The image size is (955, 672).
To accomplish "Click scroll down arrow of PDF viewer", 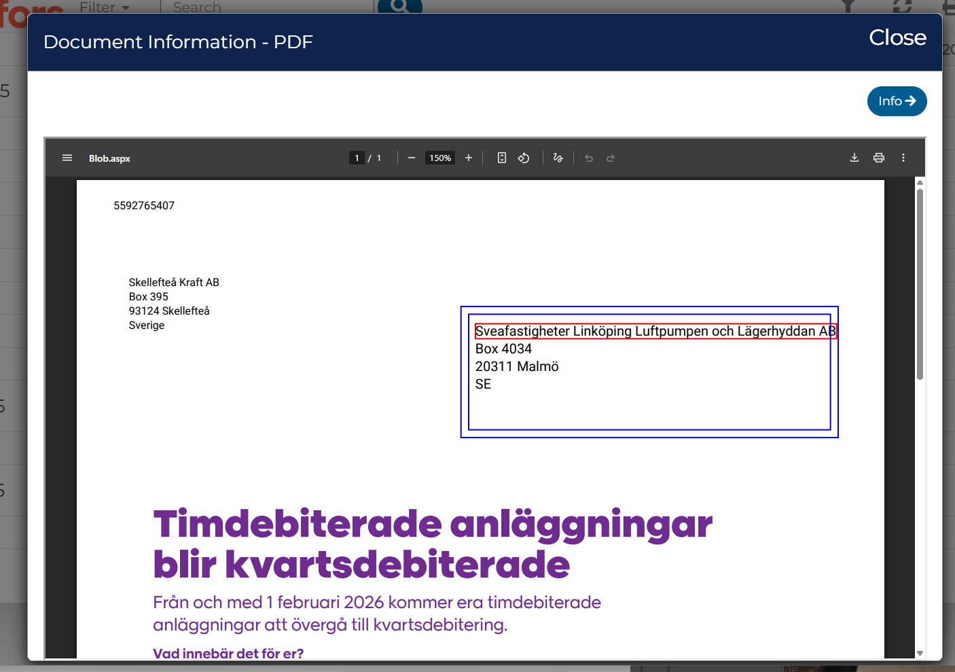I will click(x=920, y=653).
